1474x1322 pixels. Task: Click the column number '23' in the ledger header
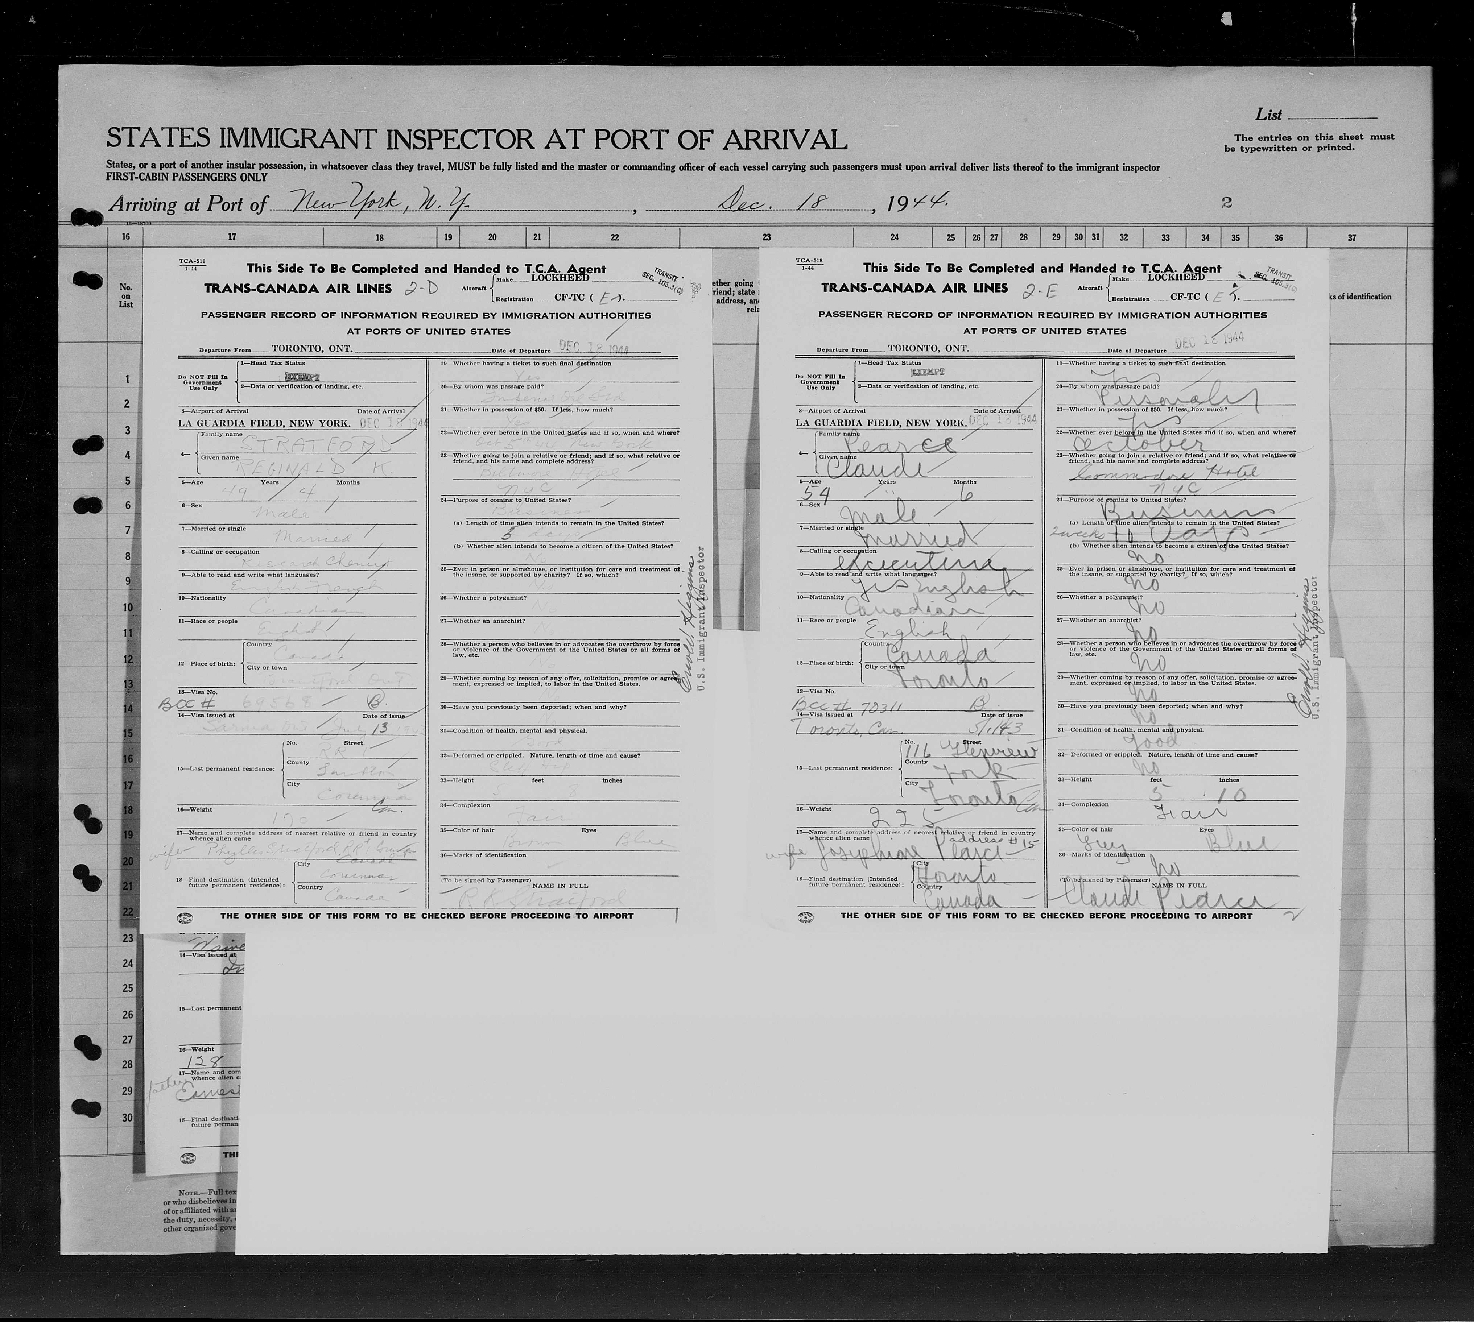(x=767, y=237)
